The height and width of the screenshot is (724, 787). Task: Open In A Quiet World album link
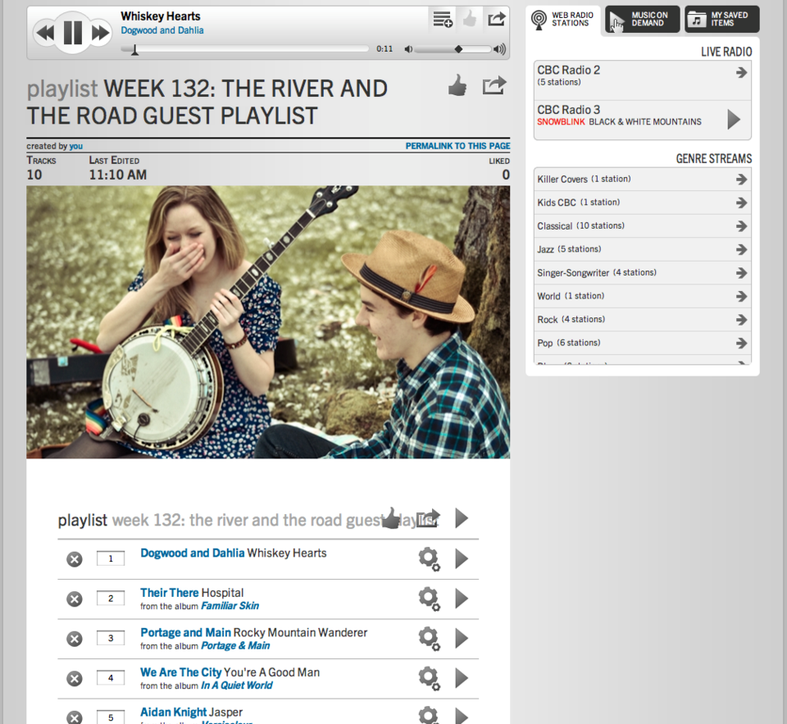(x=236, y=685)
